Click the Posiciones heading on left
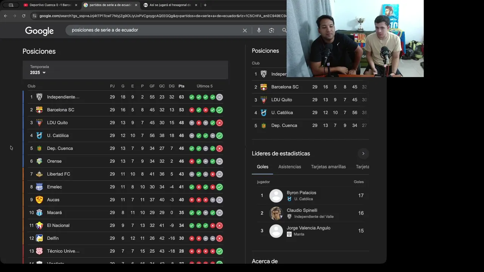The image size is (484, 272). [x=39, y=51]
